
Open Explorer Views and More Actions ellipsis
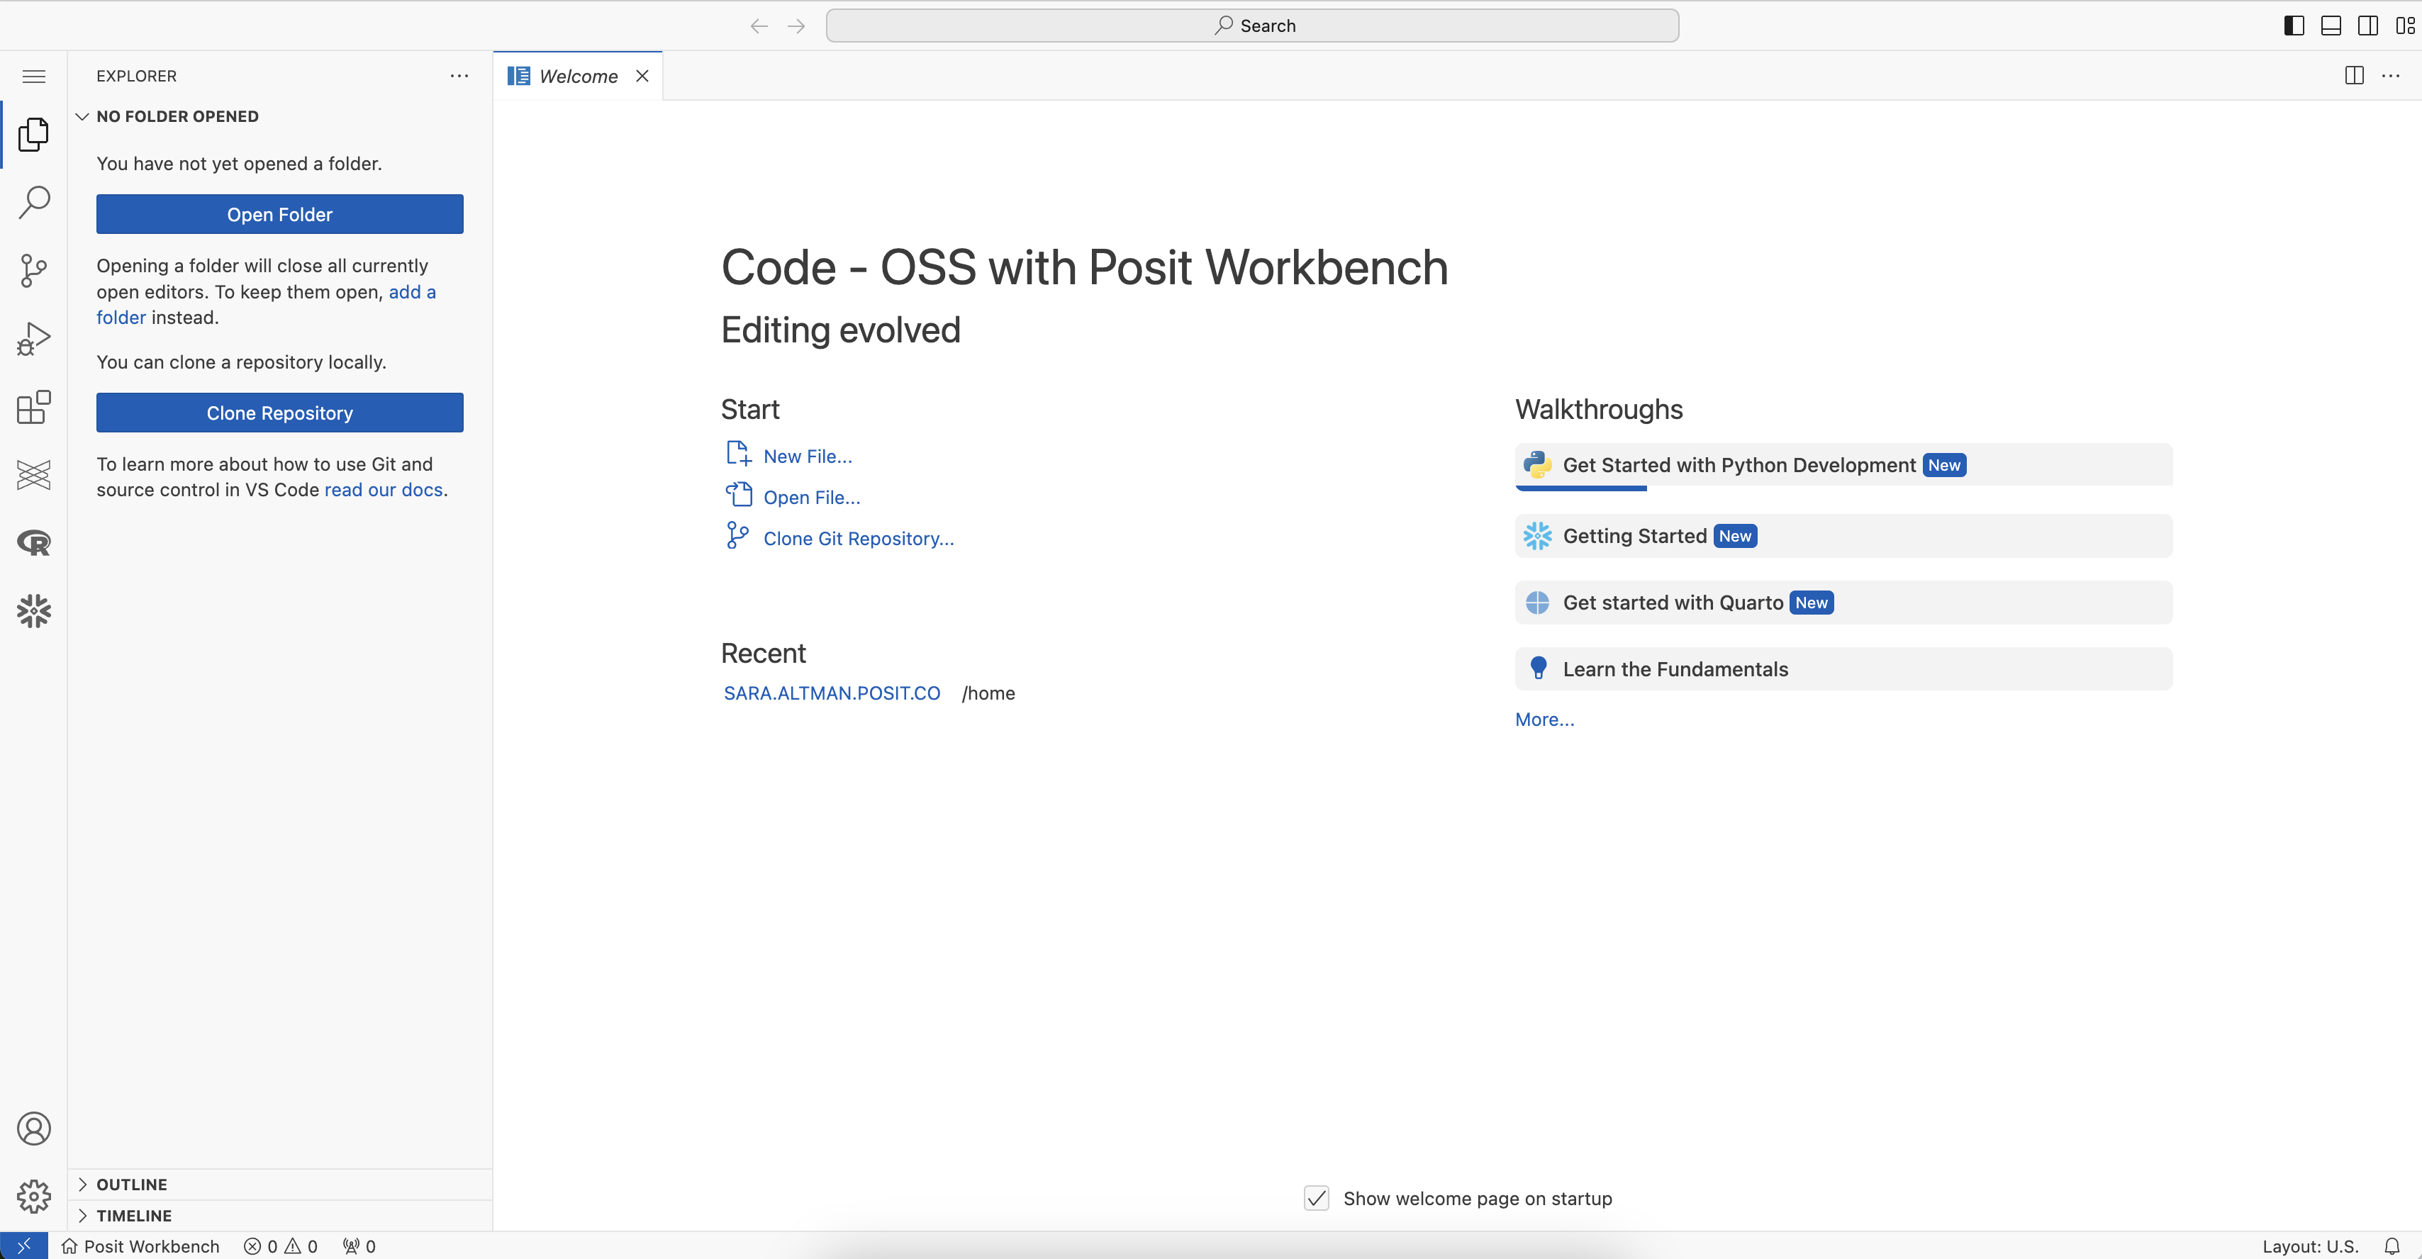[459, 76]
